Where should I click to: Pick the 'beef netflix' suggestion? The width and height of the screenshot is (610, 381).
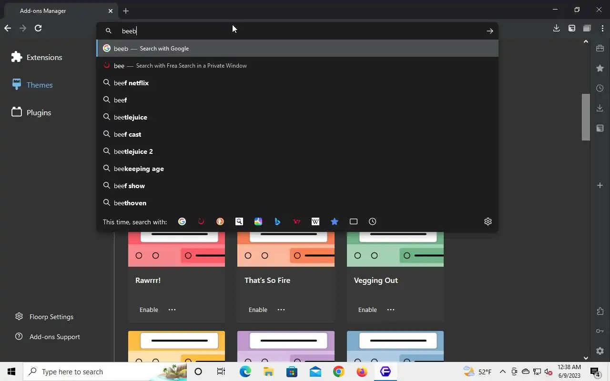pos(297,83)
